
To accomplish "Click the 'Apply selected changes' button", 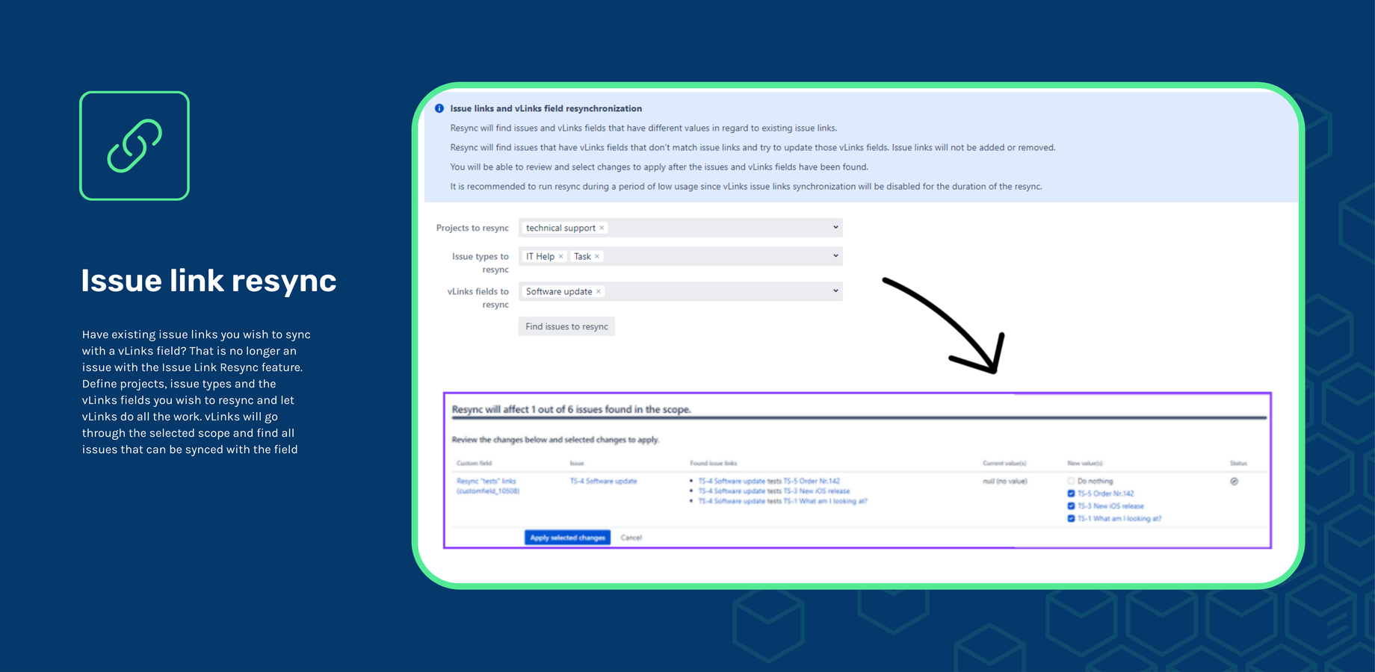I will (567, 538).
